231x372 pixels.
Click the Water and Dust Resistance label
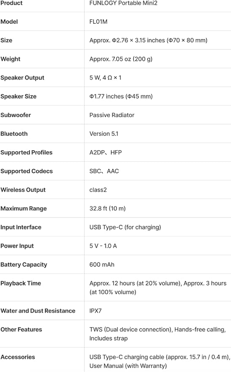[x=38, y=311]
